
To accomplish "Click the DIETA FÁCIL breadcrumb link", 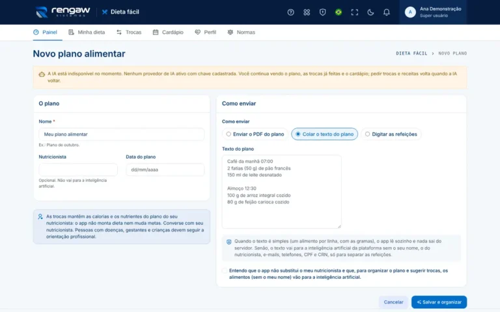I will pos(411,53).
